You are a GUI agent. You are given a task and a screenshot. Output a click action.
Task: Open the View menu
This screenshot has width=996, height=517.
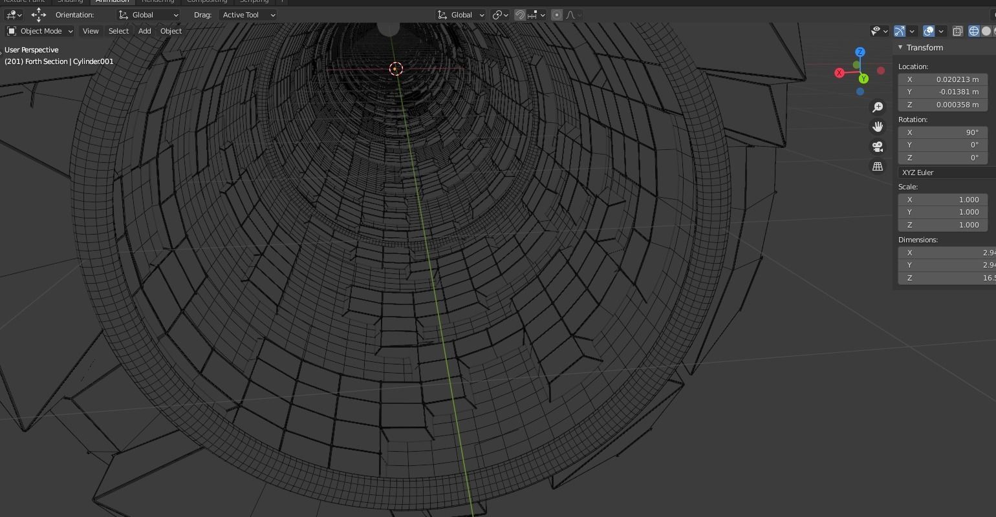click(x=91, y=31)
